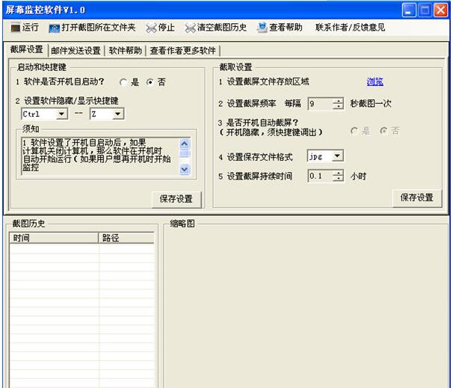Click the 运行 (Run) toolbar icon
Image resolution: width=453 pixels, height=388 pixels.
pyautogui.click(x=16, y=28)
